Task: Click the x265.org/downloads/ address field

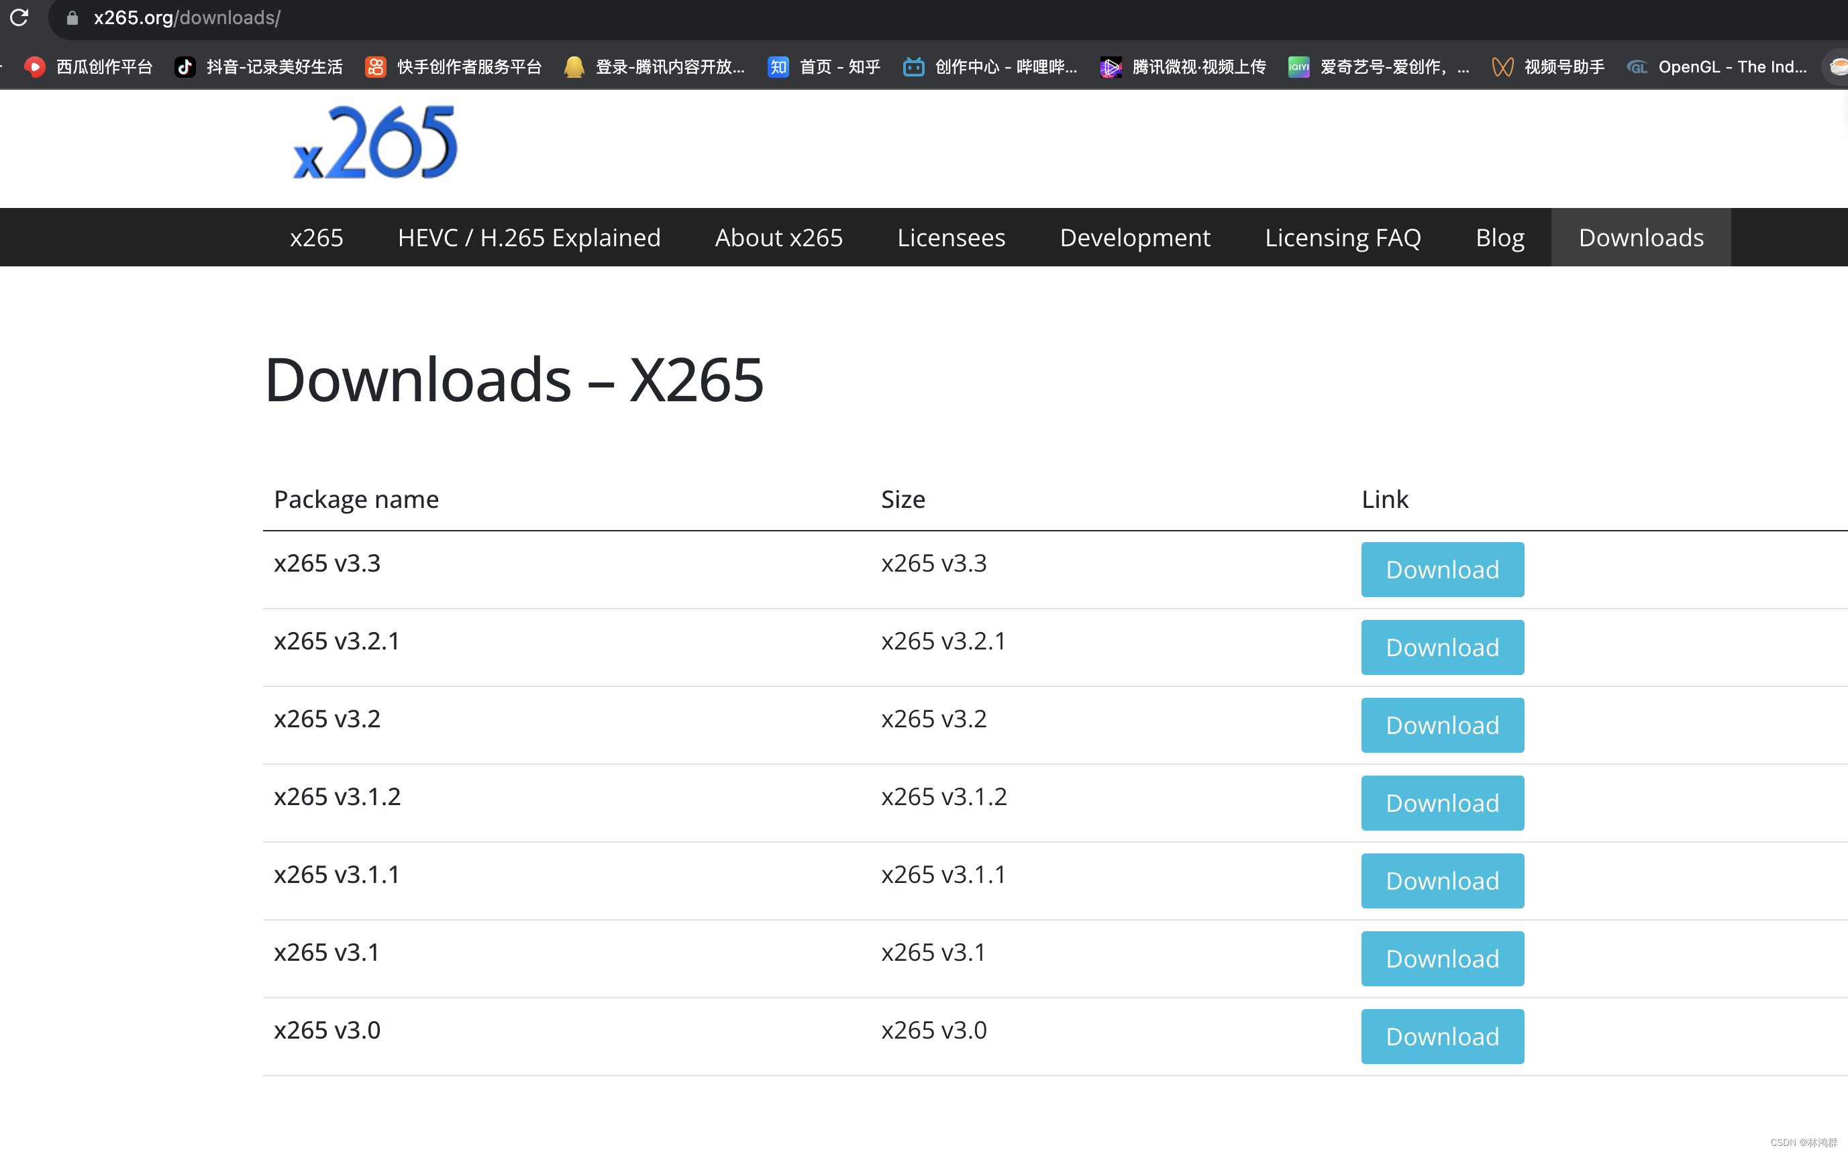Action: 187,17
